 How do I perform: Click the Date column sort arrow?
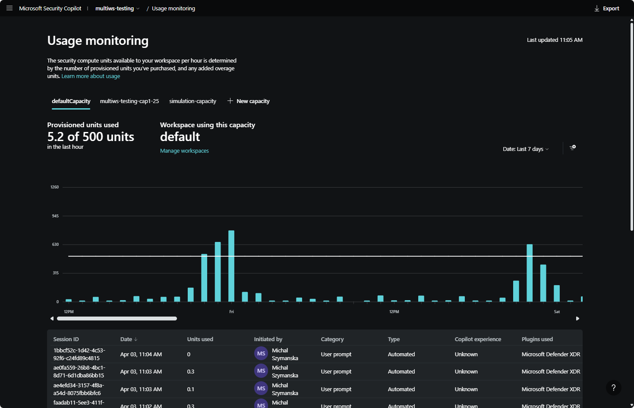click(136, 339)
